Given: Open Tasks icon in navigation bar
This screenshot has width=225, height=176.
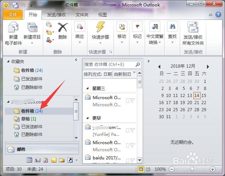Looking at the screenshot, I should point(46,160).
